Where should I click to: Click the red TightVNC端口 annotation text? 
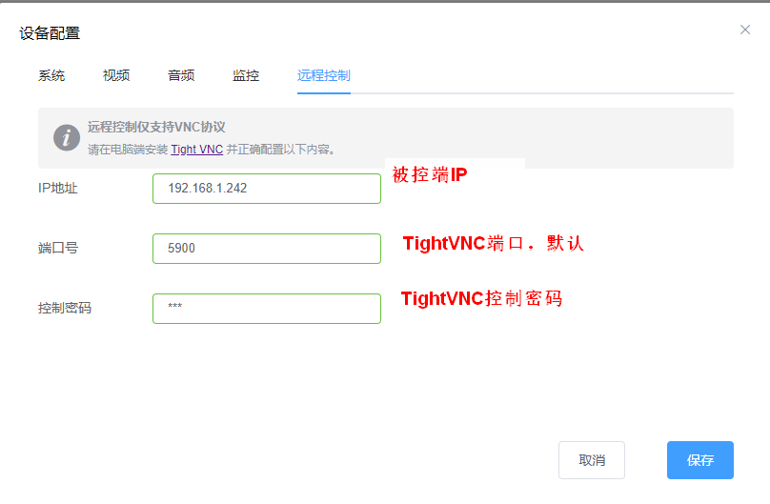point(493,244)
